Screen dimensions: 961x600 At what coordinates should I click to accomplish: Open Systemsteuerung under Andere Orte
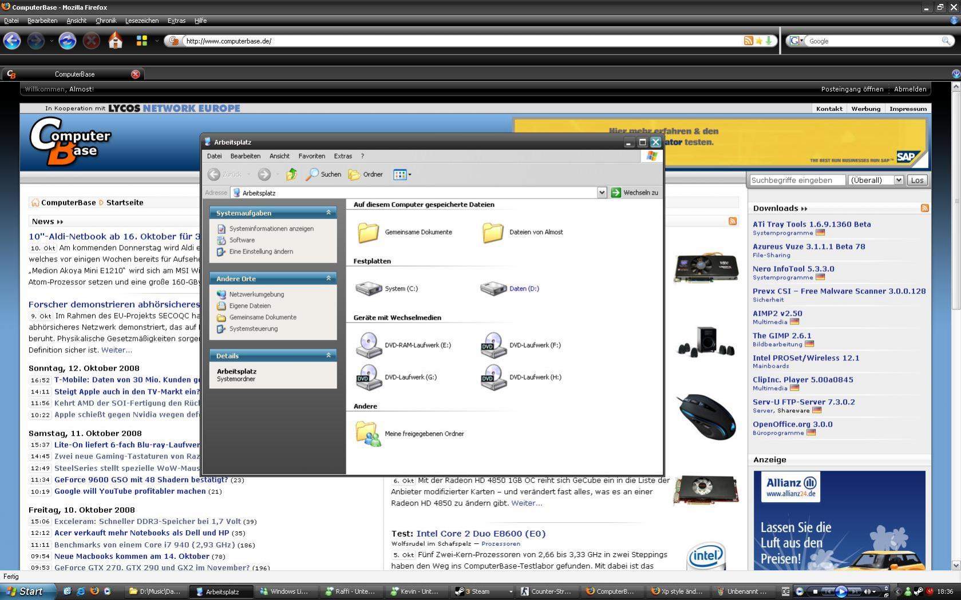[x=253, y=329]
